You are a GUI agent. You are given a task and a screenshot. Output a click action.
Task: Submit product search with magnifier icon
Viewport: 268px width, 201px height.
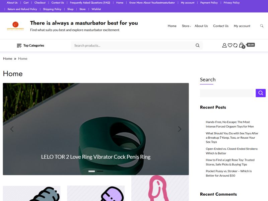click(197, 46)
